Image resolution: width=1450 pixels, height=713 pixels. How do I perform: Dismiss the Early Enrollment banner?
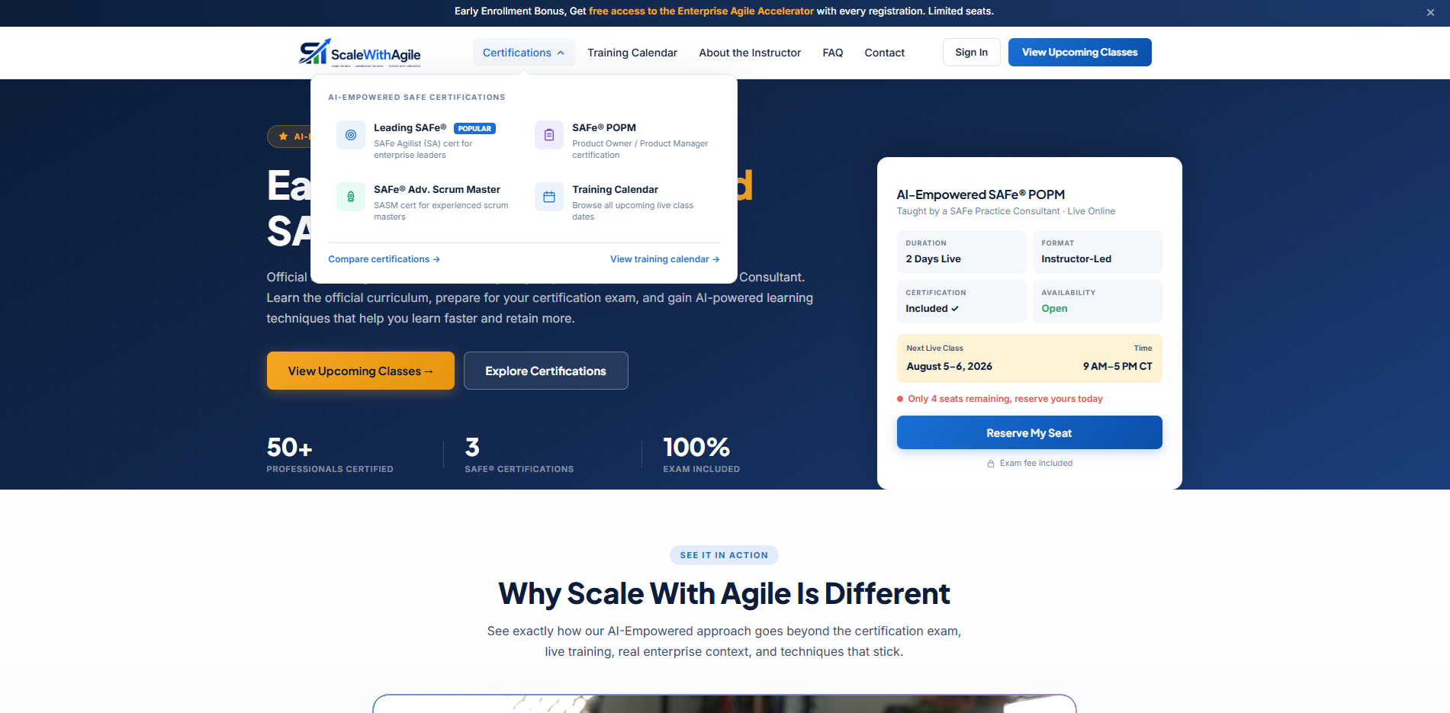click(x=1430, y=12)
